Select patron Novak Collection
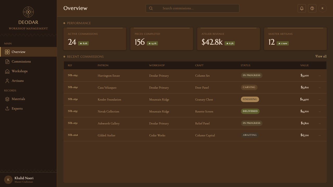Image resolution: width=333 pixels, height=187 pixels. click(108, 111)
